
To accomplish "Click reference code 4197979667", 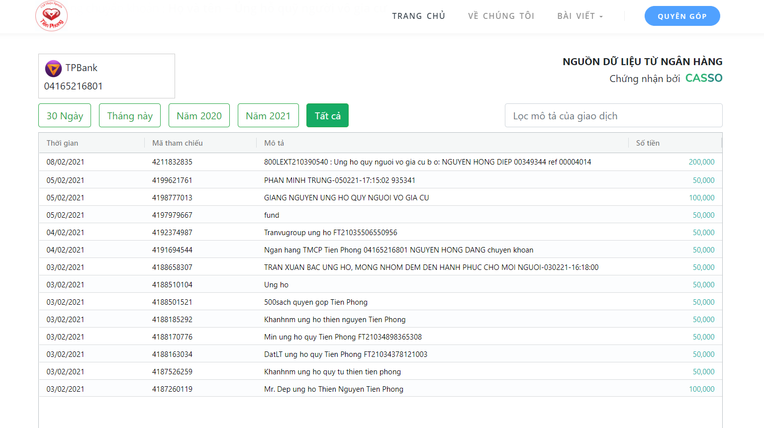I will pos(172,215).
